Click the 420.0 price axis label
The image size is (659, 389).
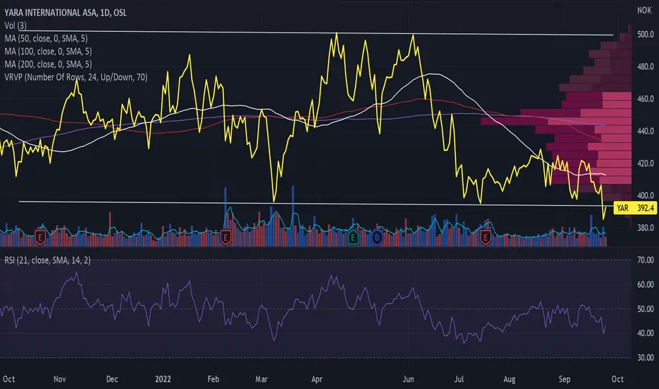pyautogui.click(x=646, y=163)
